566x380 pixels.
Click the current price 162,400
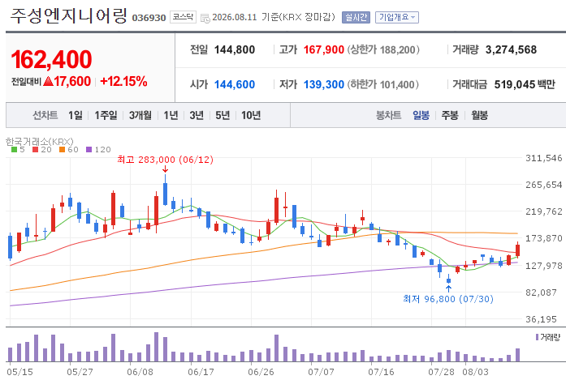tap(51, 59)
